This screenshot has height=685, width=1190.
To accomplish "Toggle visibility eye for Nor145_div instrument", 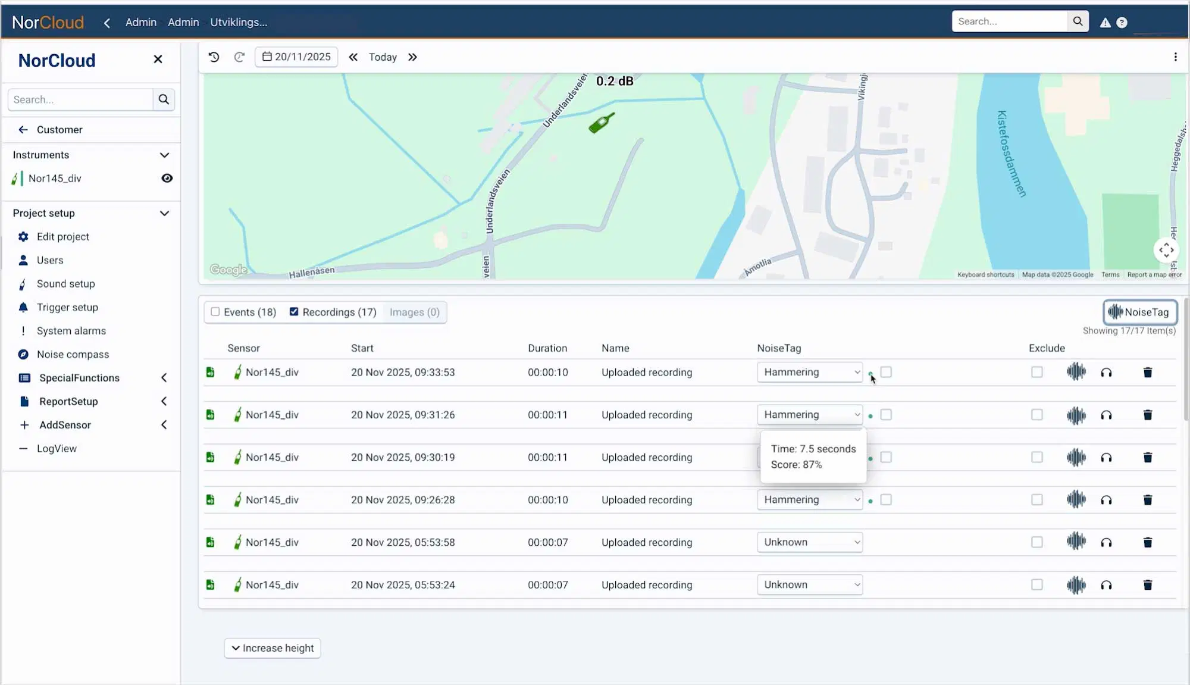I will (167, 179).
